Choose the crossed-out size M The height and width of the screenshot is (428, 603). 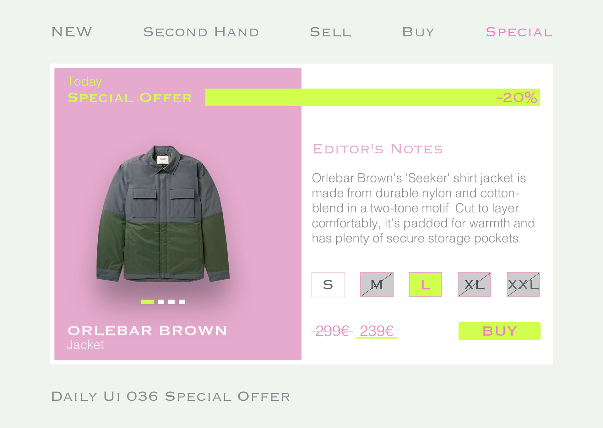click(377, 285)
